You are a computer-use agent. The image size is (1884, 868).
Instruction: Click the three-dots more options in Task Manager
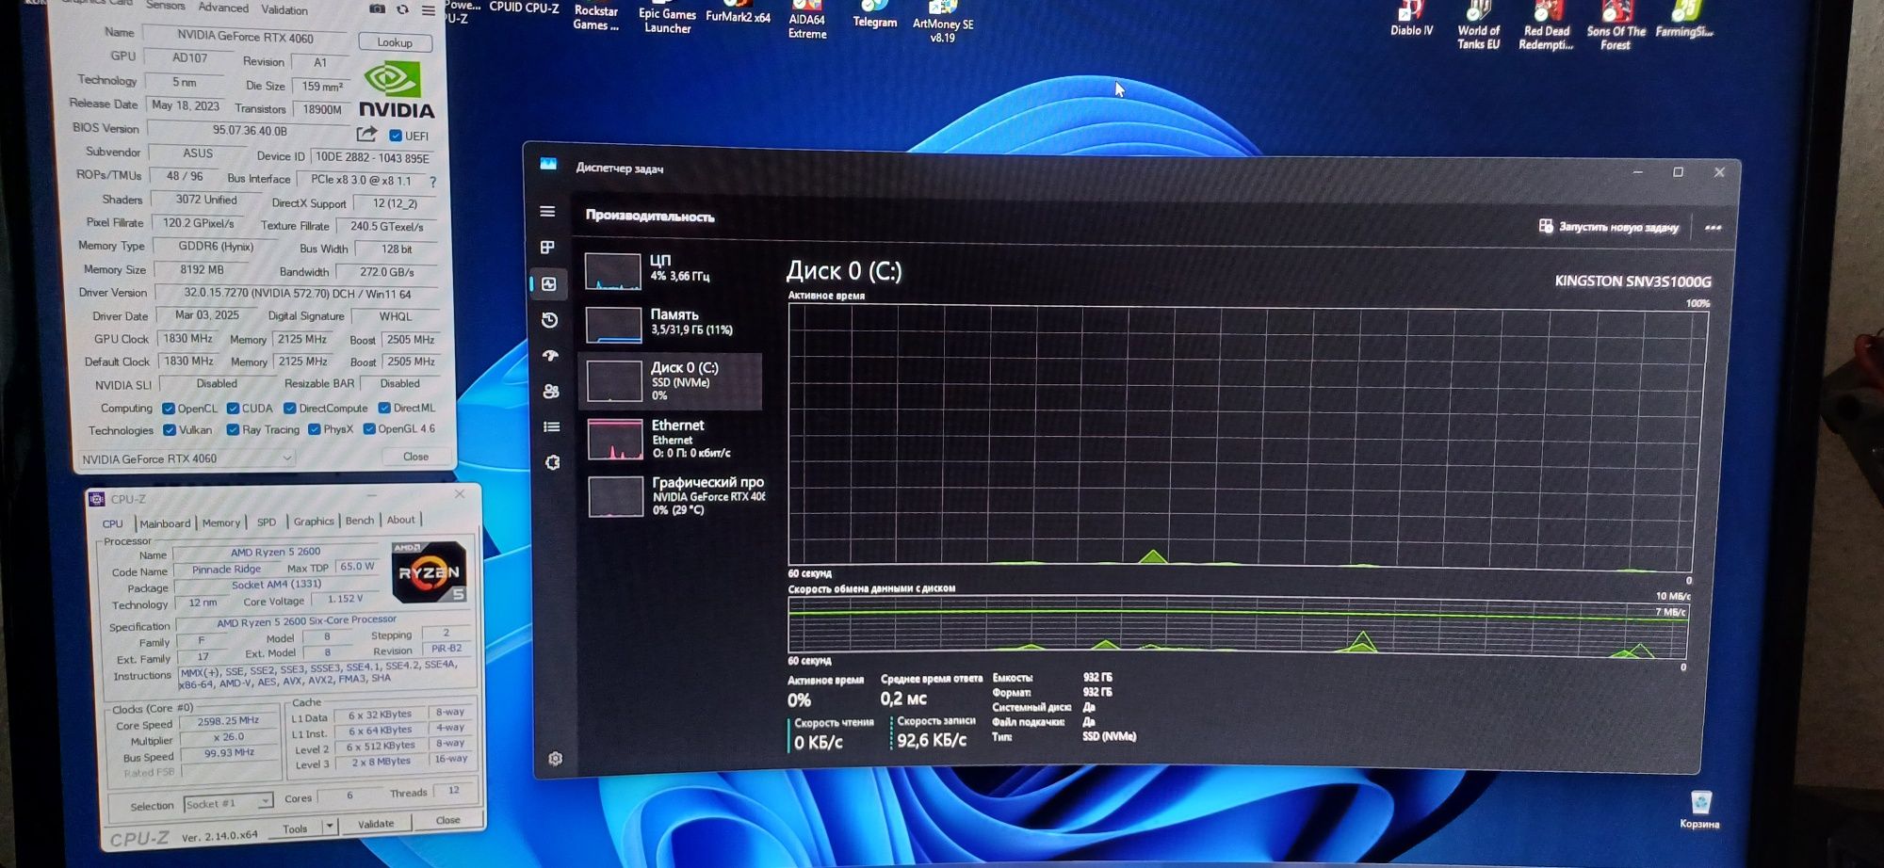[x=1713, y=228]
